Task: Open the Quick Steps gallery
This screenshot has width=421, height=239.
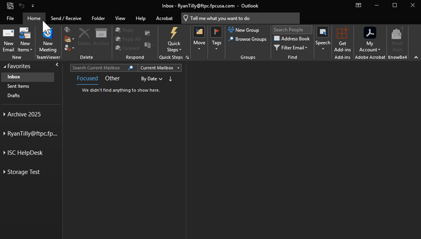Action: [174, 40]
